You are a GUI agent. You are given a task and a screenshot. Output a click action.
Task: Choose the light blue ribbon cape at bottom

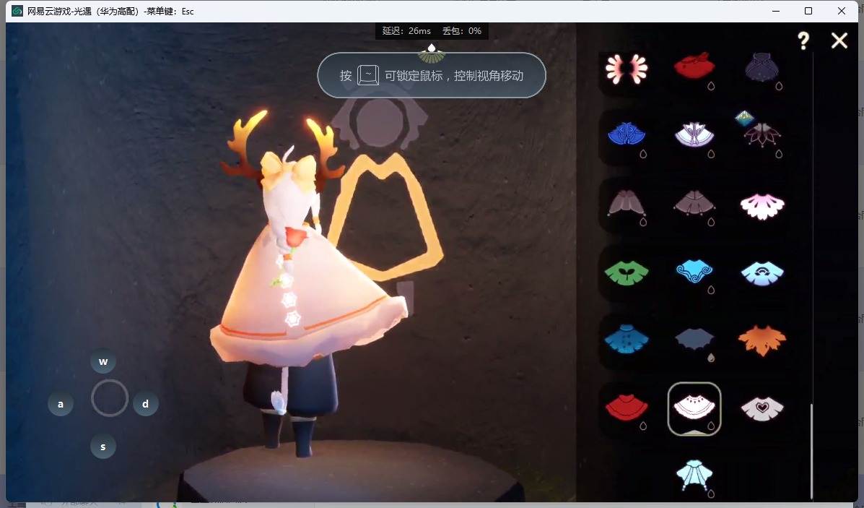[694, 475]
